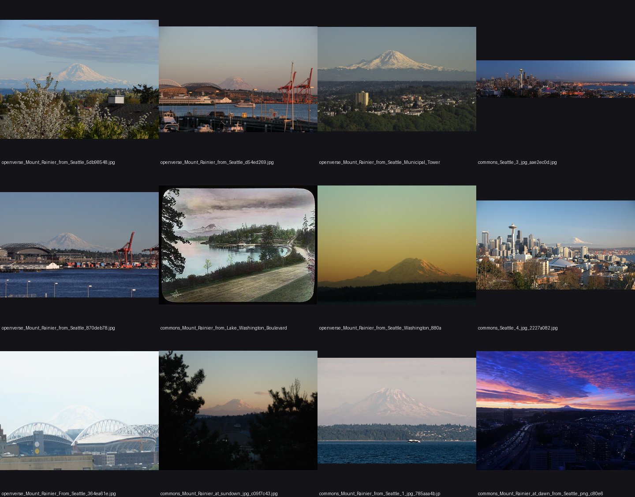This screenshot has height=497, width=635.
Task: Open thumbnail of stadium arches under hazy Rainier
Action: pos(79,411)
